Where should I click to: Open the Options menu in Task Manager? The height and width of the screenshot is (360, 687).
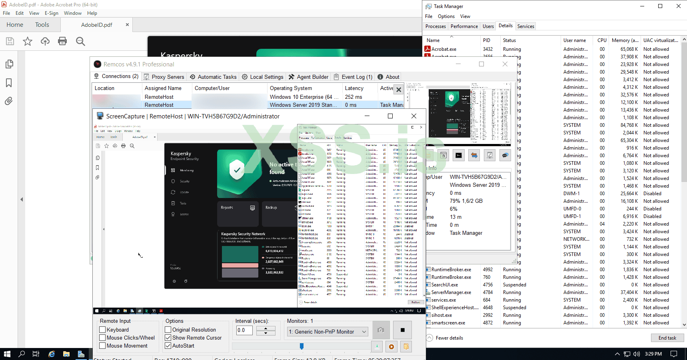coord(446,16)
